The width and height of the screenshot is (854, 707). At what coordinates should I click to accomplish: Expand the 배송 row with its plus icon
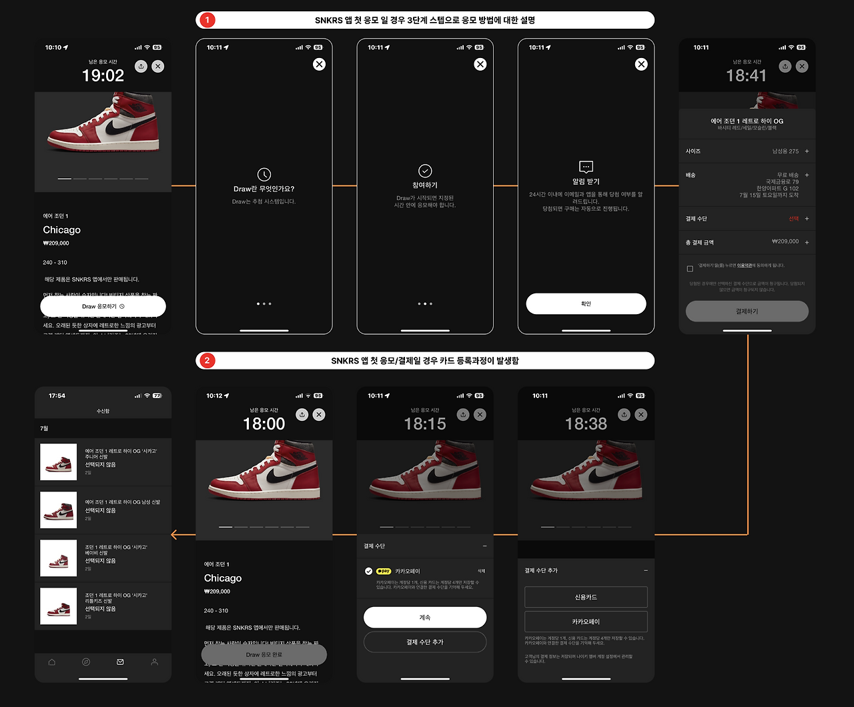tap(807, 175)
